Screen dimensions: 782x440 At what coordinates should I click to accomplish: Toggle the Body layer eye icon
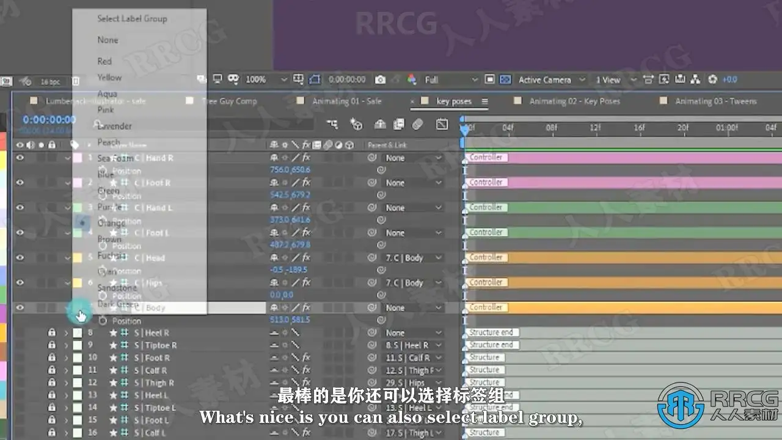click(20, 308)
